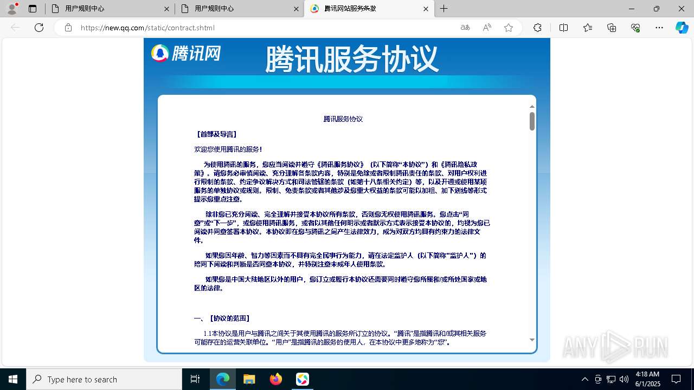Open the clock showing 4:18 AM
Screen dimensions: 694x390
(647, 379)
